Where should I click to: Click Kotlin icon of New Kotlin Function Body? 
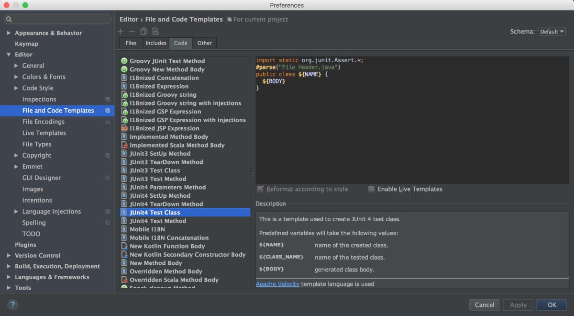click(x=124, y=246)
